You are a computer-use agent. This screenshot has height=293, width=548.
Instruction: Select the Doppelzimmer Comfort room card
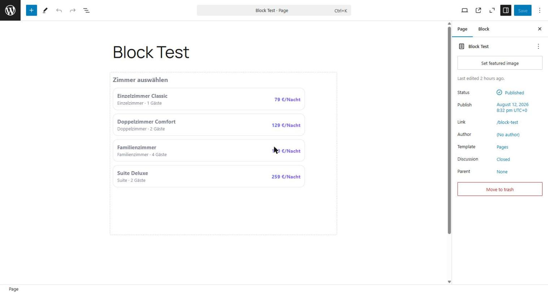pyautogui.click(x=209, y=125)
